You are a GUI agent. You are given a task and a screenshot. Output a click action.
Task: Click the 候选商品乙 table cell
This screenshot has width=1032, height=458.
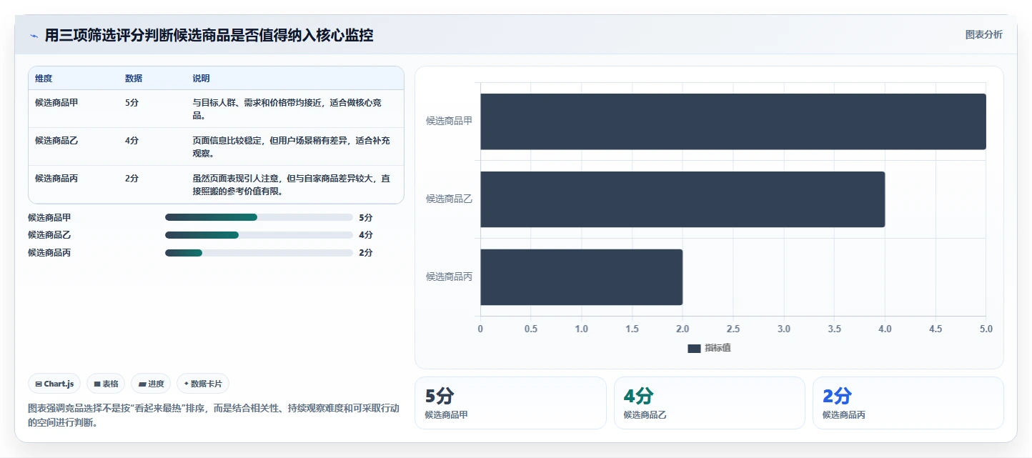[x=56, y=140]
